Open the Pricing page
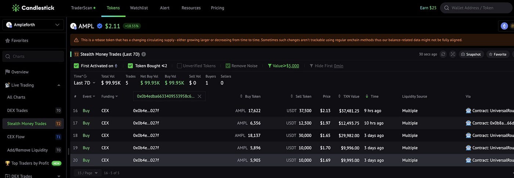The height and width of the screenshot is (178, 514). click(x=218, y=8)
